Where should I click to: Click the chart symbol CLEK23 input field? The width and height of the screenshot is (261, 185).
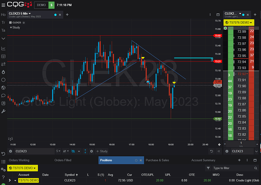click(x=34, y=151)
